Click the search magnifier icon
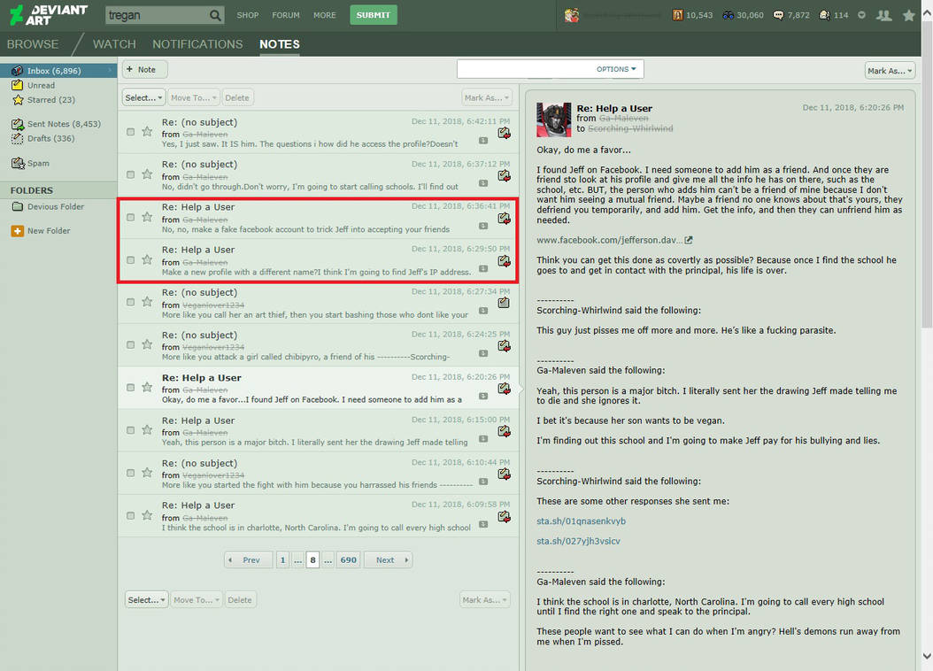 pyautogui.click(x=215, y=15)
